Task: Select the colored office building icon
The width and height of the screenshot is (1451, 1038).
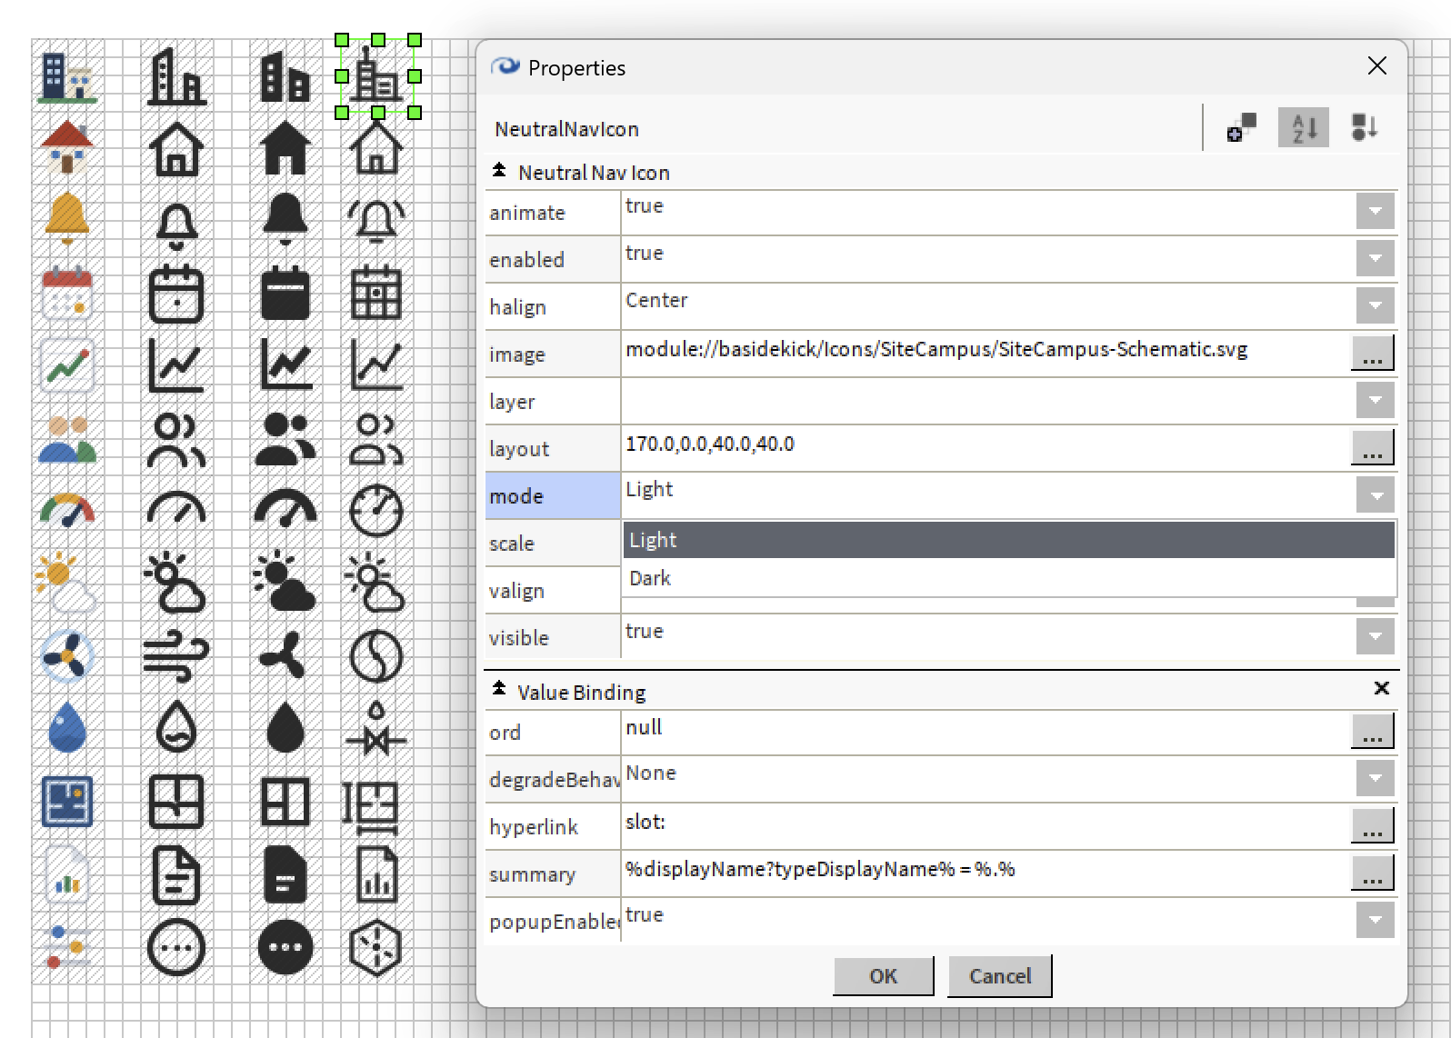Action: tap(67, 76)
